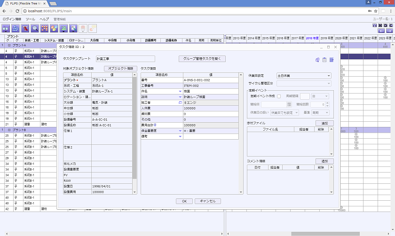Viewport: 395px width, 236px height.
Task: Bookmark this page with the star icon
Action: tap(376, 11)
